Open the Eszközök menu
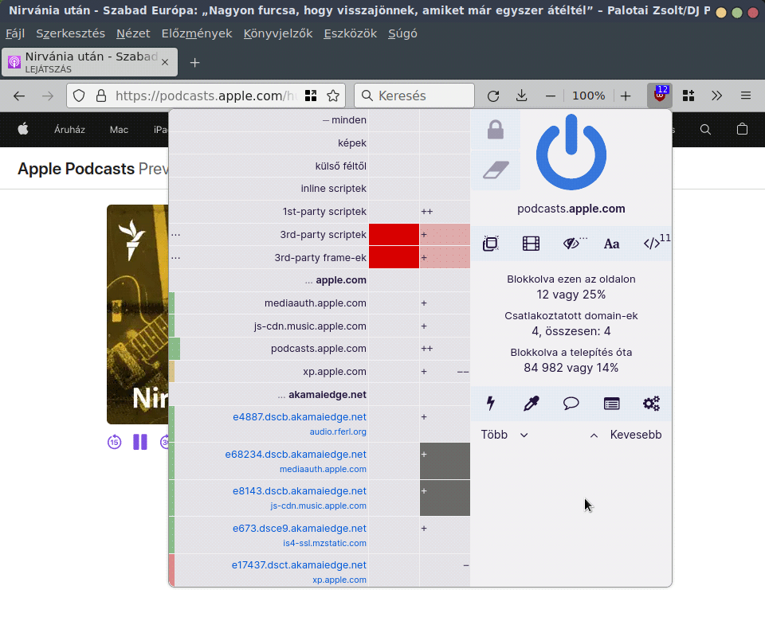This screenshot has width=765, height=617. [351, 33]
